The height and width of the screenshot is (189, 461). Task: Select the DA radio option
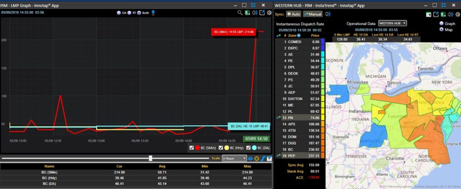(x=119, y=13)
